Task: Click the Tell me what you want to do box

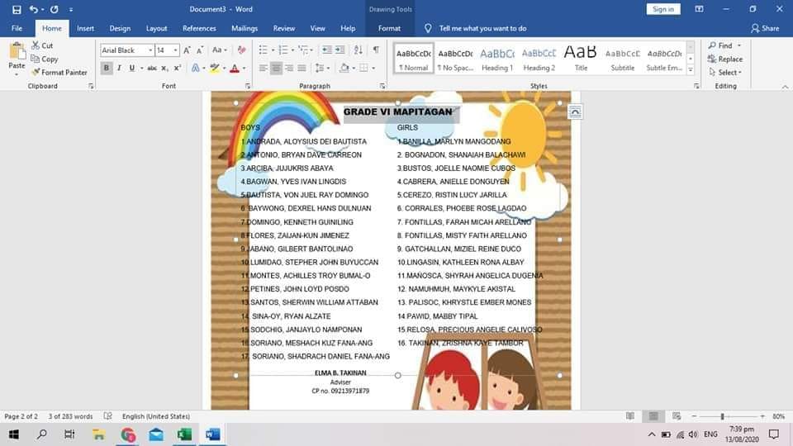Action: tap(483, 28)
